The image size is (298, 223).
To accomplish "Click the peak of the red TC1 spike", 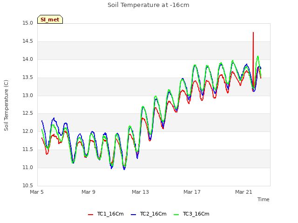I will click(x=253, y=33).
